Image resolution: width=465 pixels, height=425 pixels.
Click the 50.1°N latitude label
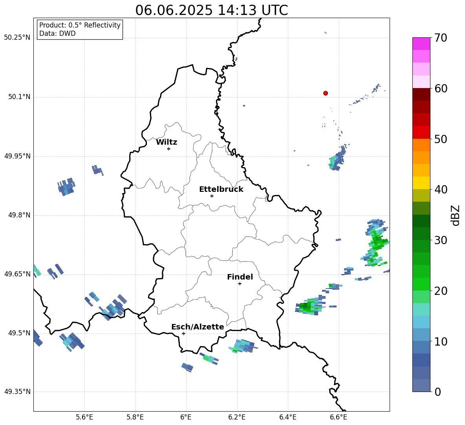(x=19, y=97)
